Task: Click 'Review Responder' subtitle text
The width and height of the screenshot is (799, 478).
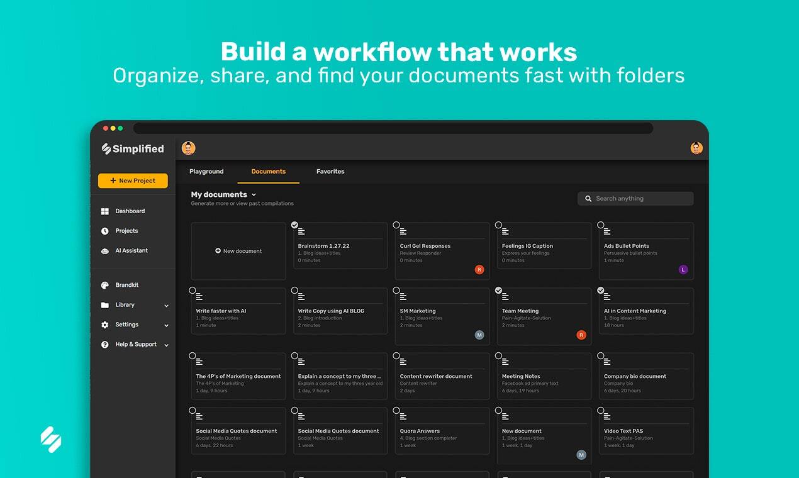Action: point(420,253)
